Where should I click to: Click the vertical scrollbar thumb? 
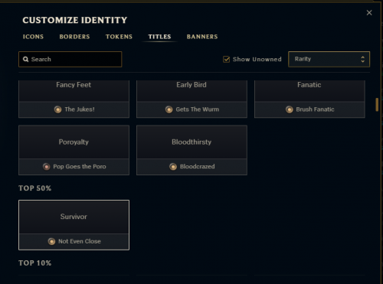coord(377,105)
